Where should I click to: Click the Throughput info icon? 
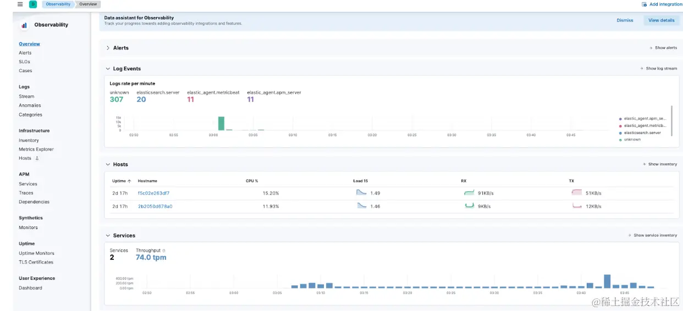pyautogui.click(x=164, y=251)
